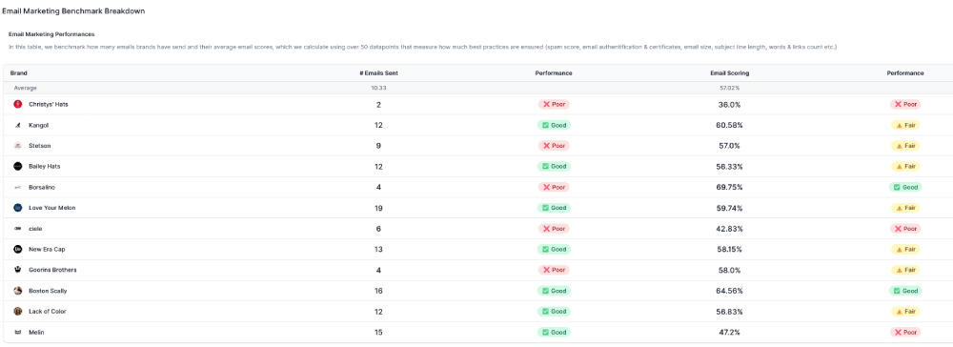
Task: Click Email Marketing Performances subheading
Action: coord(51,34)
